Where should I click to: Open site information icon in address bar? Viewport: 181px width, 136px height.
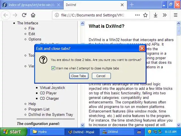(57, 15)
